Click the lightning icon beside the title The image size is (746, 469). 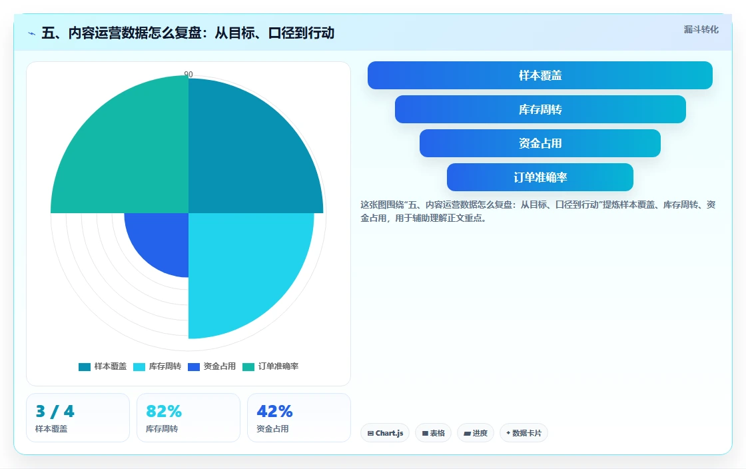(32, 34)
